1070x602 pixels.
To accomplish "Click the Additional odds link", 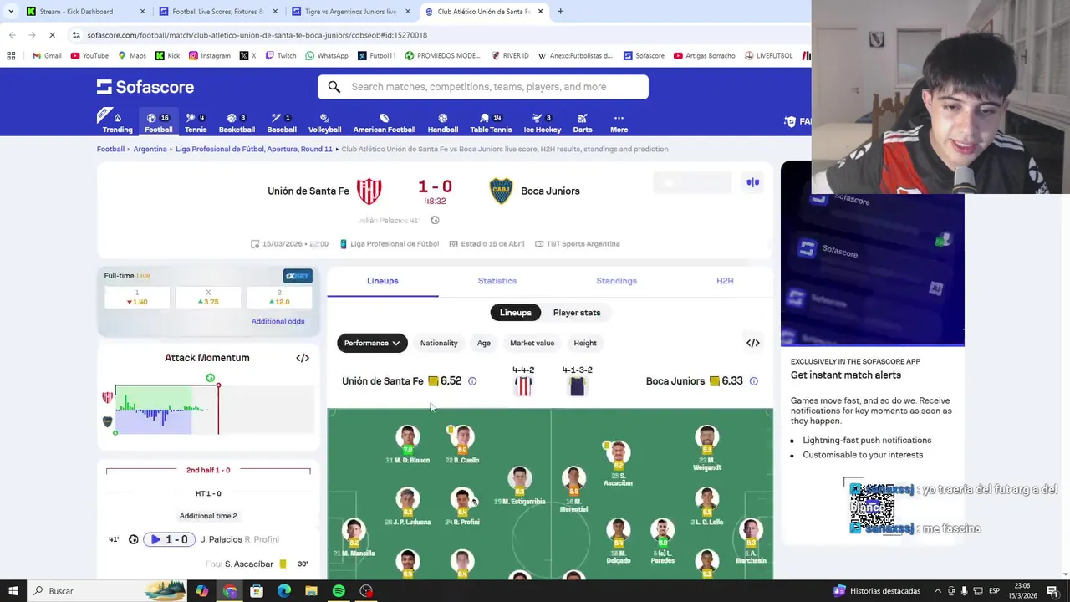I will (x=278, y=321).
